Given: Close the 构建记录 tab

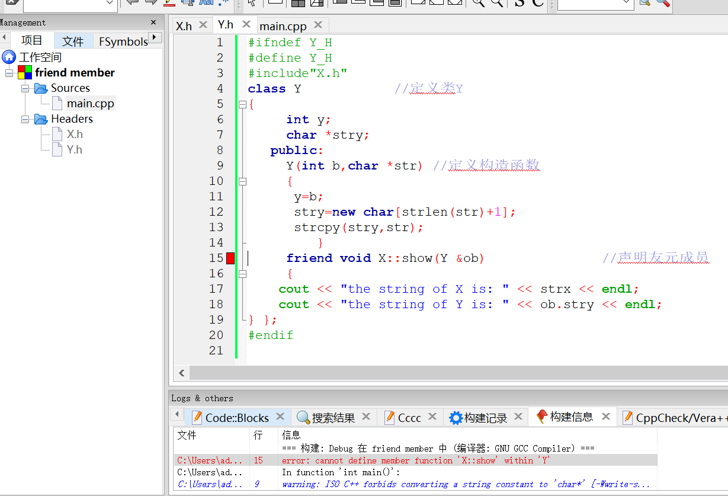Looking at the screenshot, I should 518,417.
